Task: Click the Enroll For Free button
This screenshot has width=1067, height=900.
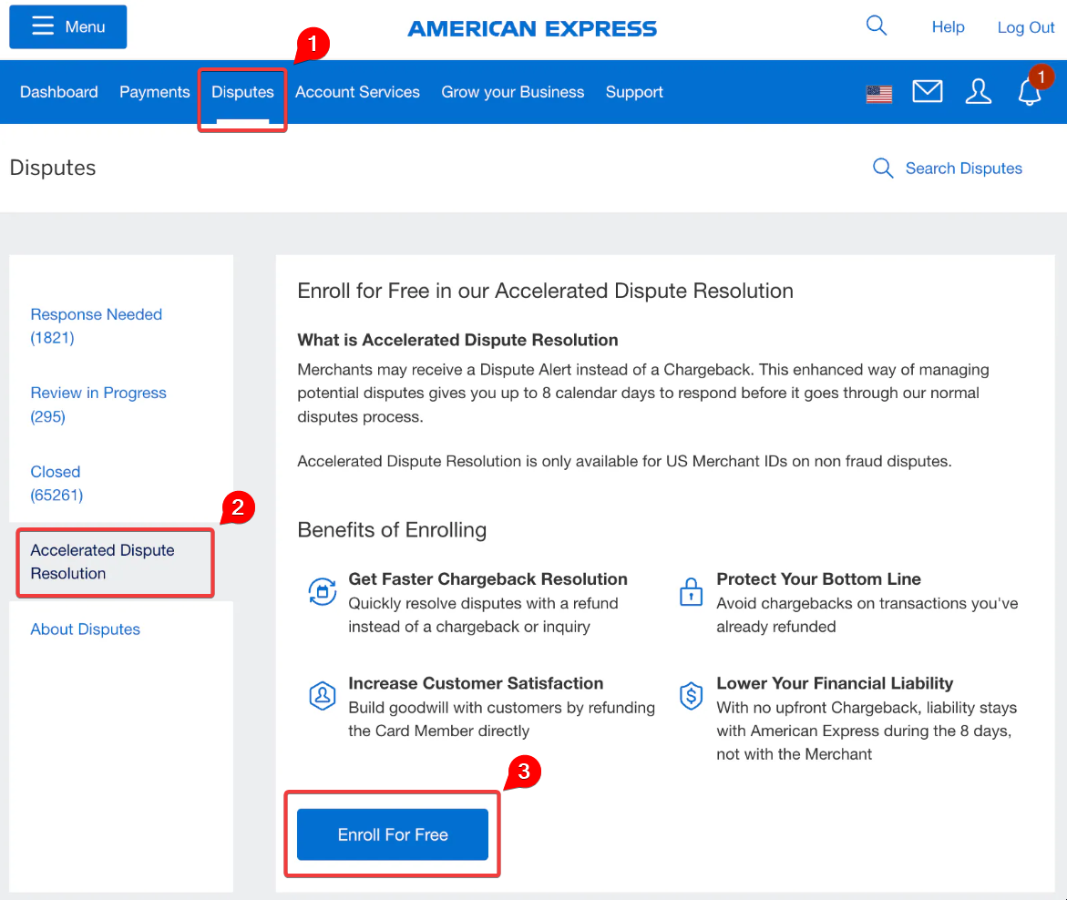Action: [393, 834]
